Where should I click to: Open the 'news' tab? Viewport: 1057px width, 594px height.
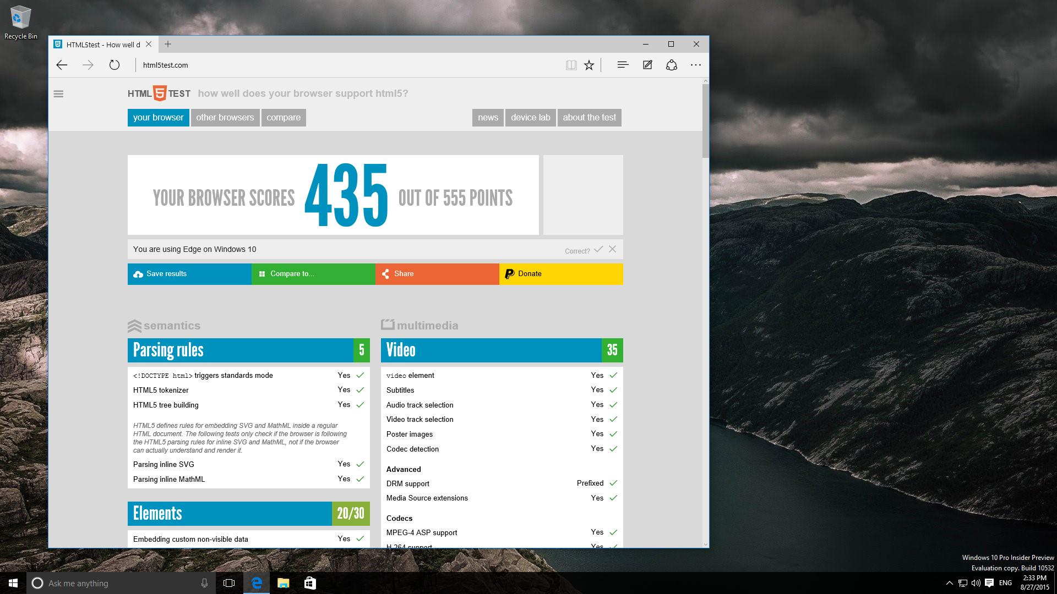click(488, 117)
